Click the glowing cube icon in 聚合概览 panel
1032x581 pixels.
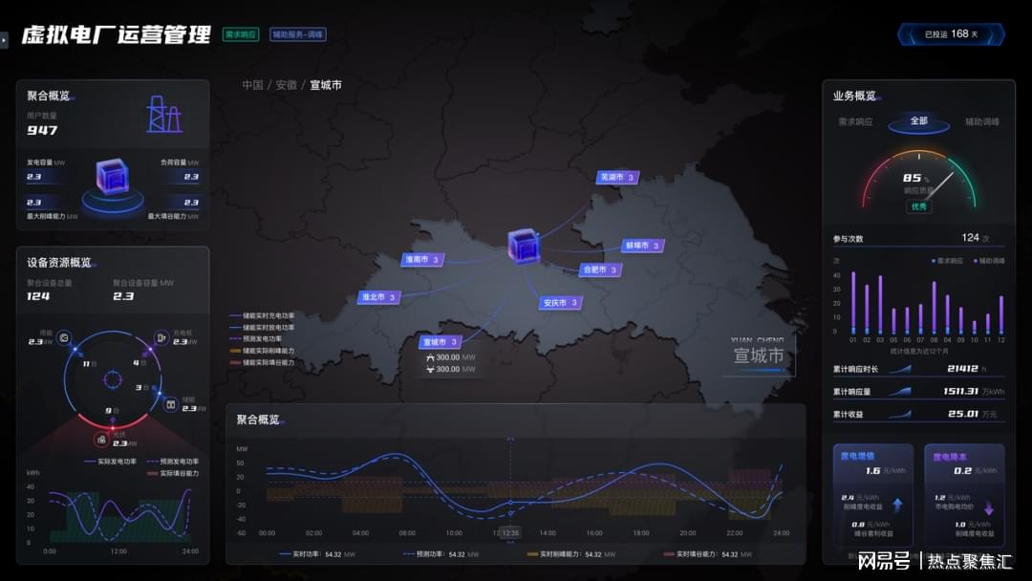click(112, 177)
